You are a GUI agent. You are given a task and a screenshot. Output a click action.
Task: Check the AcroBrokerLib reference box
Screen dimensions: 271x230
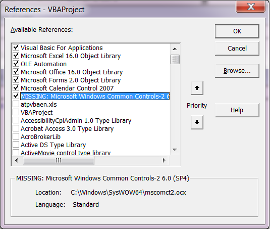coord(16,136)
